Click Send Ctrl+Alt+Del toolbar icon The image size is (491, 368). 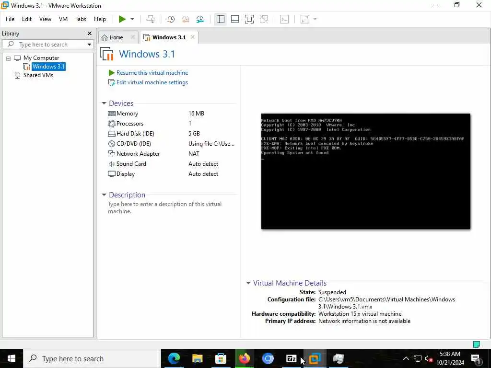pyautogui.click(x=151, y=19)
